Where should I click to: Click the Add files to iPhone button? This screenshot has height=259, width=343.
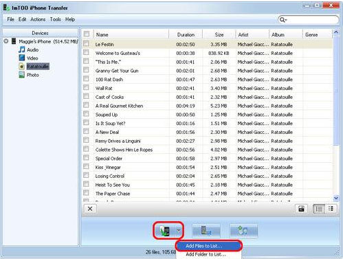165,231
